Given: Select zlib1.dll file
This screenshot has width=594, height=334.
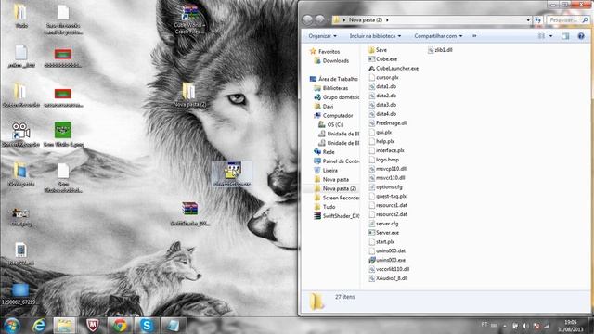Looking at the screenshot, I should click(x=440, y=50).
